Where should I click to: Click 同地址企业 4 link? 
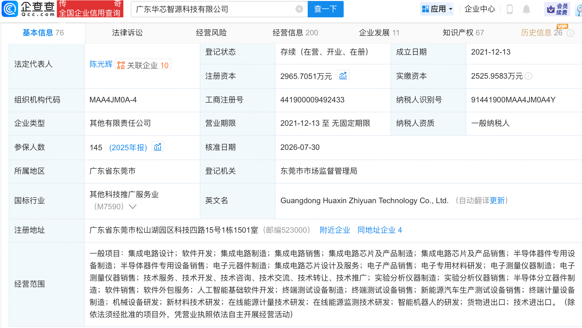[x=380, y=230]
